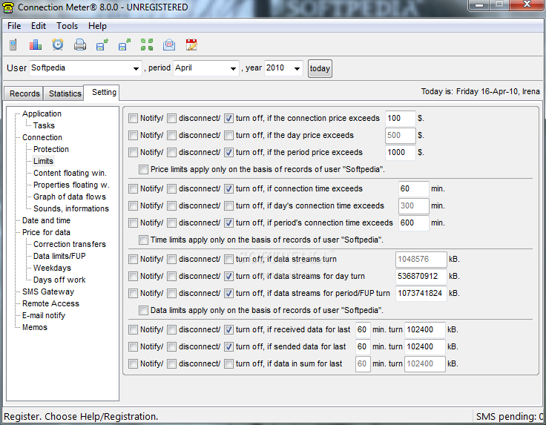Click the mobile phone toolbar icon
Image resolution: width=546 pixels, height=425 pixels.
pyautogui.click(x=13, y=45)
